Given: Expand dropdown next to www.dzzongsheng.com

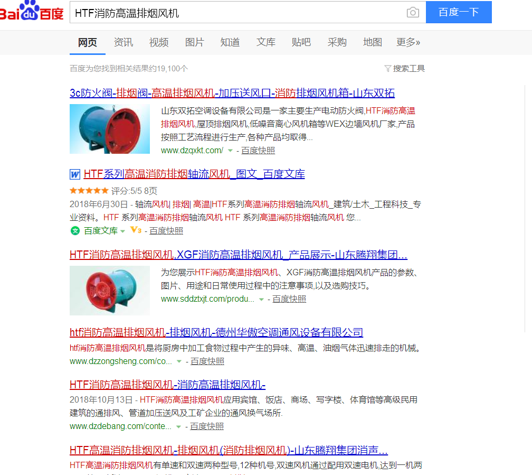Looking at the screenshot, I should pos(179,361).
